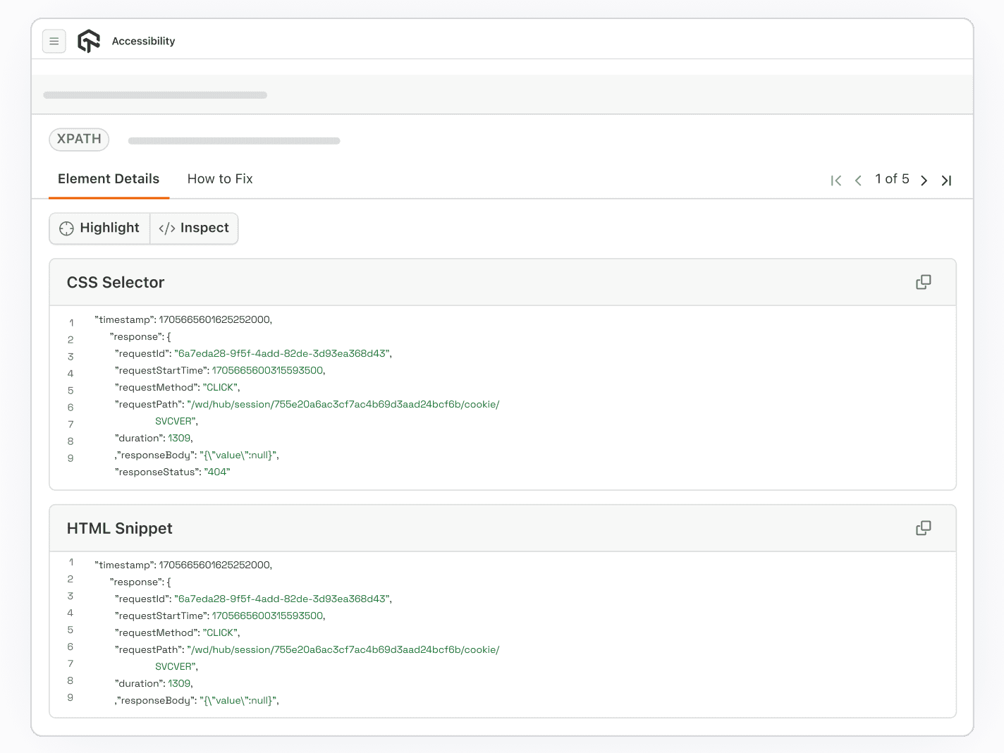Image resolution: width=1004 pixels, height=753 pixels.
Task: Click the Inspect button
Action: (x=194, y=228)
